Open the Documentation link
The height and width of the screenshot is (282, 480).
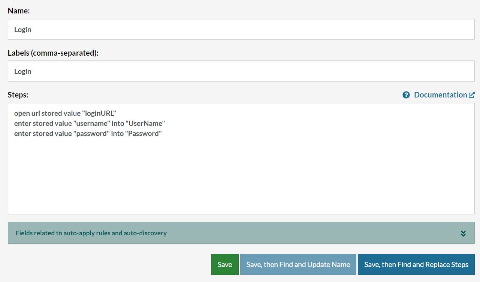click(x=440, y=95)
